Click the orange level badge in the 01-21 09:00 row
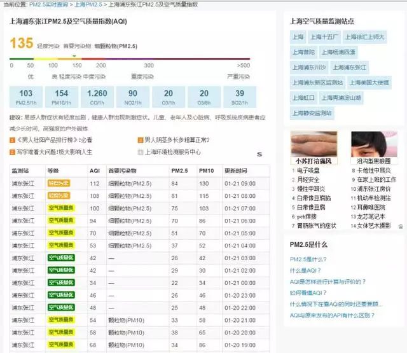The width and height of the screenshot is (407, 353). click(59, 183)
